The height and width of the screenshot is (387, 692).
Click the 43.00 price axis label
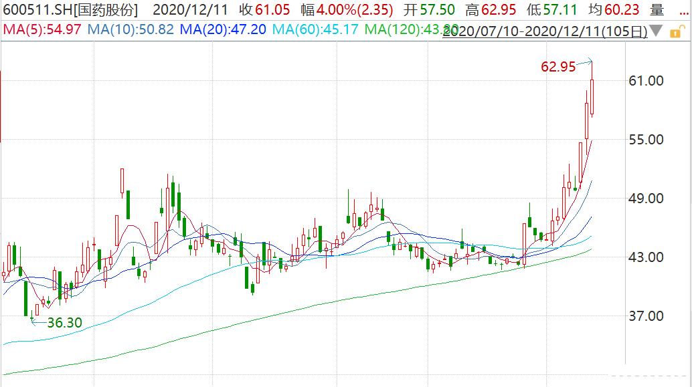coord(646,257)
